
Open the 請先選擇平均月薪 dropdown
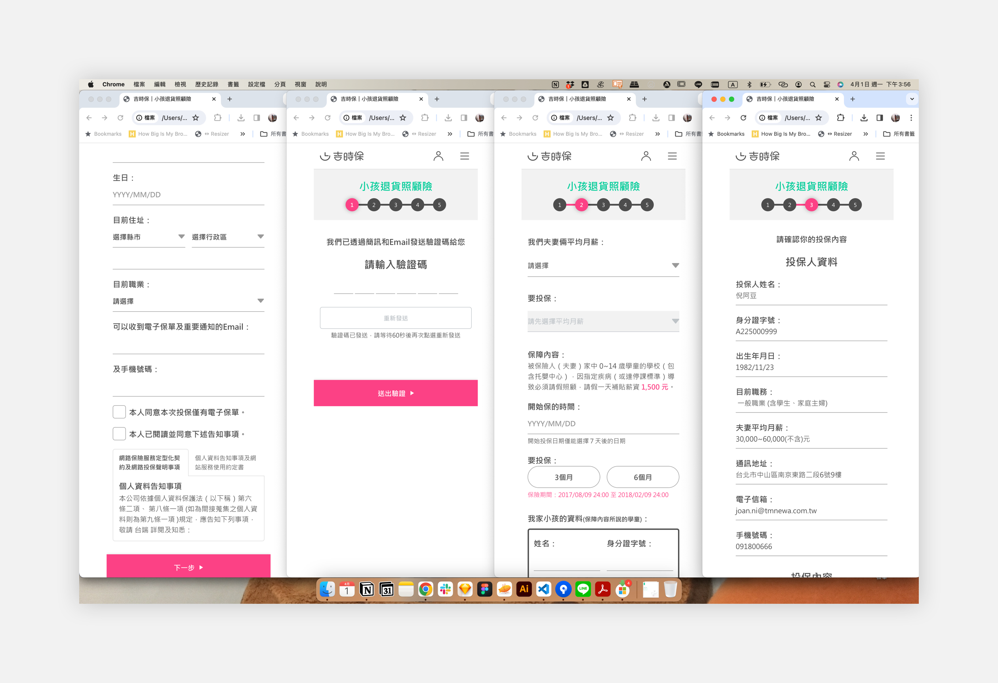pos(603,321)
